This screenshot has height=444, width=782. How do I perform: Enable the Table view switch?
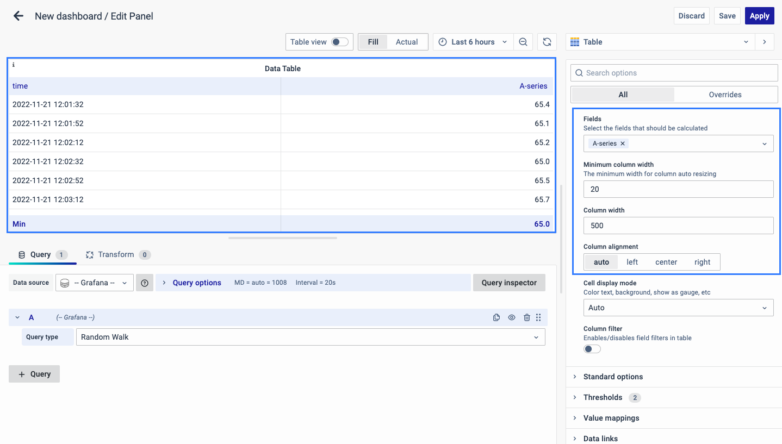coord(340,42)
